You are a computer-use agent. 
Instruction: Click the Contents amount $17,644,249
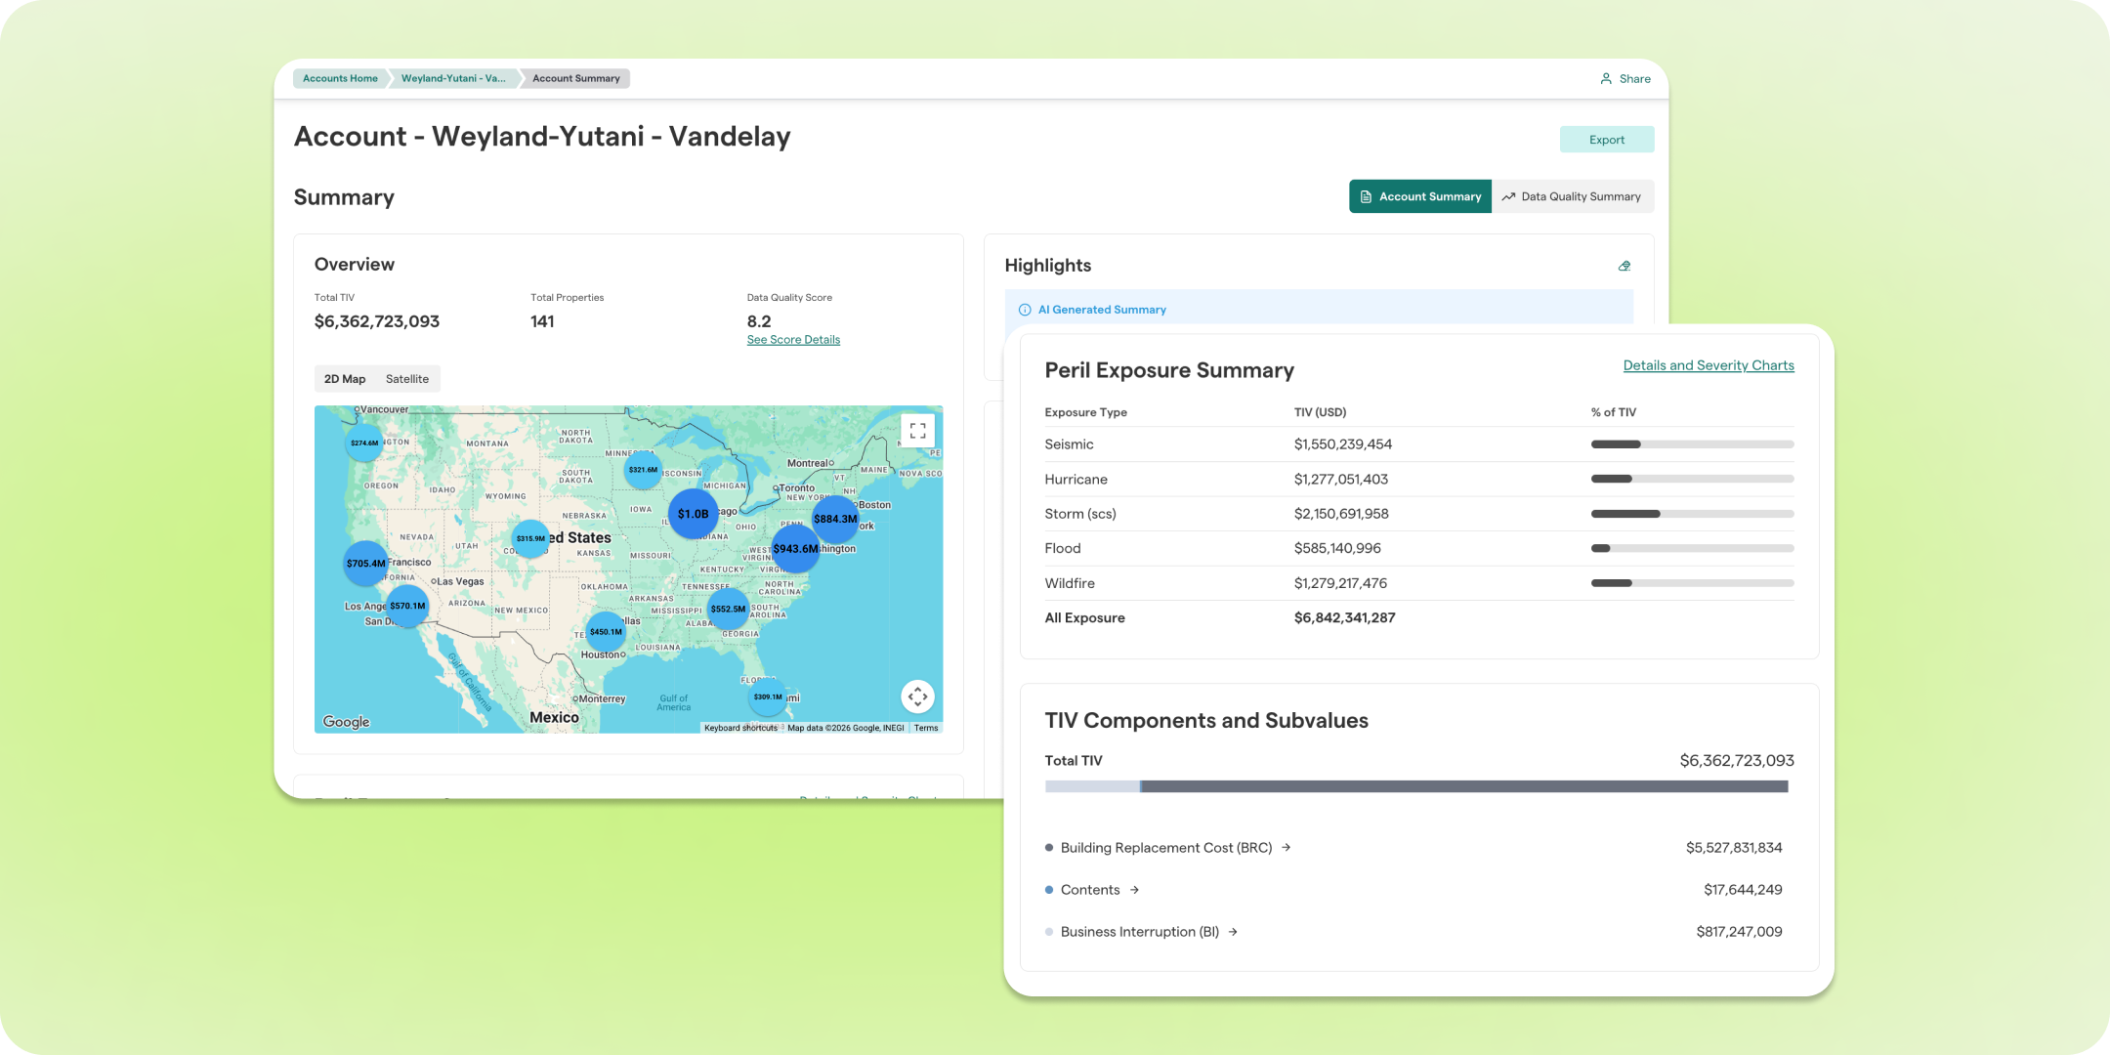point(1743,890)
